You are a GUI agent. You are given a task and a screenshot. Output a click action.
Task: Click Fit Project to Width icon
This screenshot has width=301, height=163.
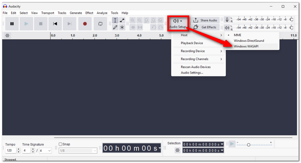pos(154,20)
